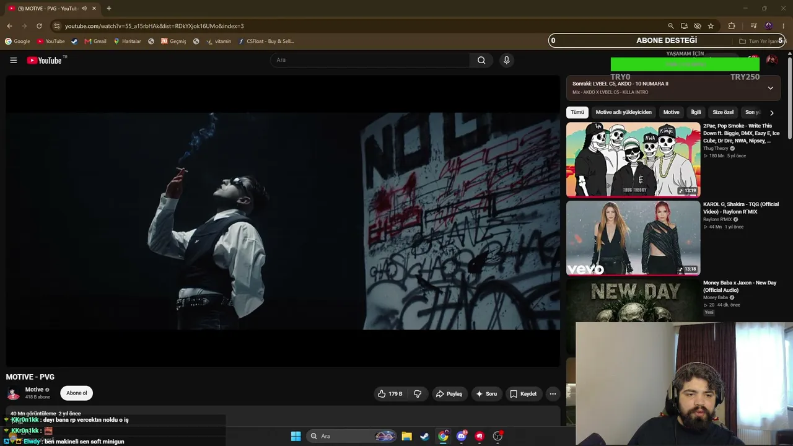Screen dimensions: 793x446
Task: Open the site information icon in address bar
Action: coord(57,26)
